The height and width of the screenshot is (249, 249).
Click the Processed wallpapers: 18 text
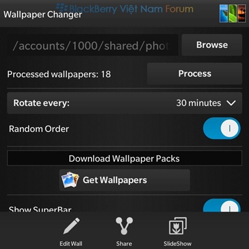tap(59, 74)
